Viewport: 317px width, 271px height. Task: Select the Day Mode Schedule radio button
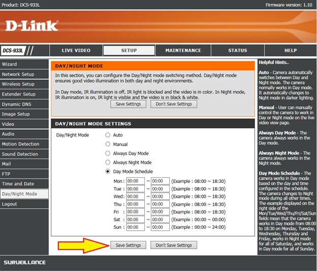coord(108,172)
